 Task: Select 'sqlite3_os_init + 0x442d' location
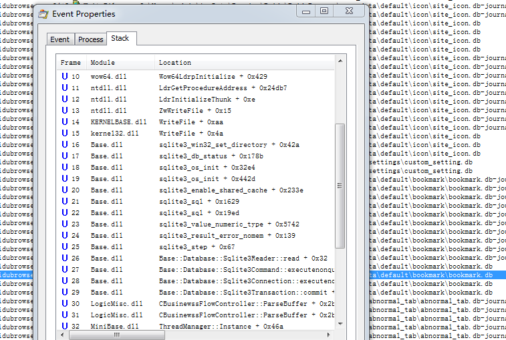pos(207,179)
